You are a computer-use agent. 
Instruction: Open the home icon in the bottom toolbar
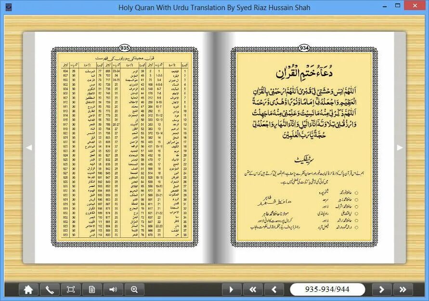(x=28, y=289)
